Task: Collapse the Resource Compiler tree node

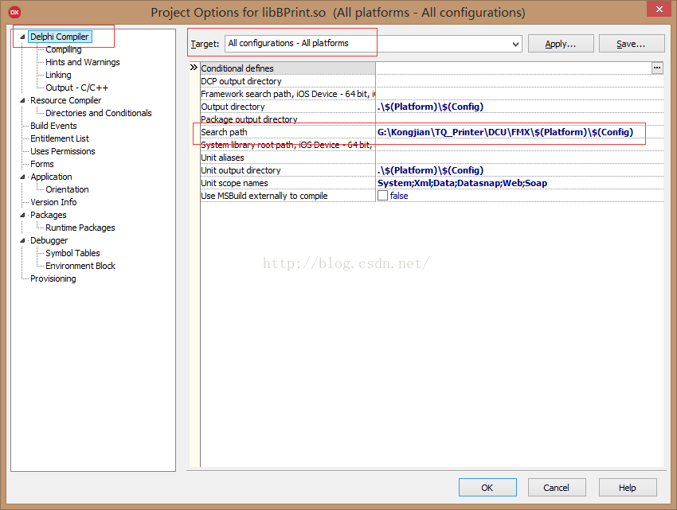Action: point(22,100)
